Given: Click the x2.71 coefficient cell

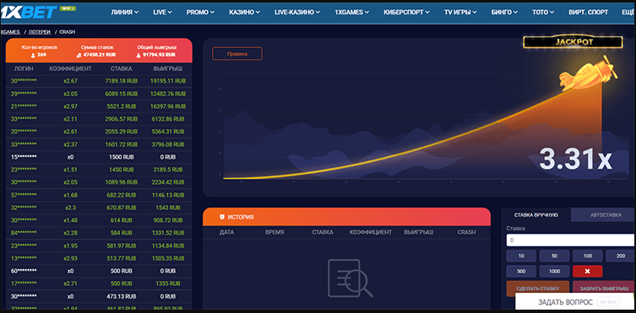Looking at the screenshot, I should [x=71, y=283].
